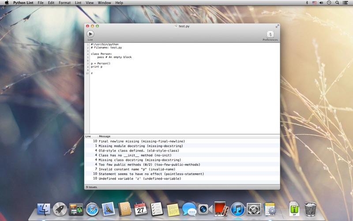Click the volume icon in menu bar
Image resolution: width=353 pixels, height=221 pixels.
pyautogui.click(x=321, y=3)
